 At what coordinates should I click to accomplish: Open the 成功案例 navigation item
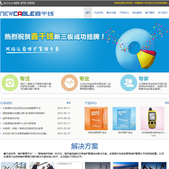coord(137,13)
